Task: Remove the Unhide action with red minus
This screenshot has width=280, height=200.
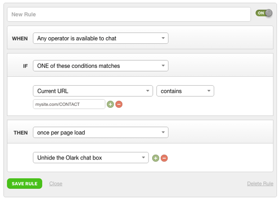Action: (x=164, y=158)
